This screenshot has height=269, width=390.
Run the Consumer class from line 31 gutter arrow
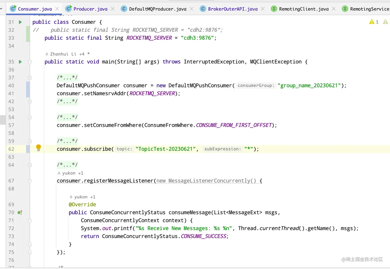pyautogui.click(x=20, y=22)
